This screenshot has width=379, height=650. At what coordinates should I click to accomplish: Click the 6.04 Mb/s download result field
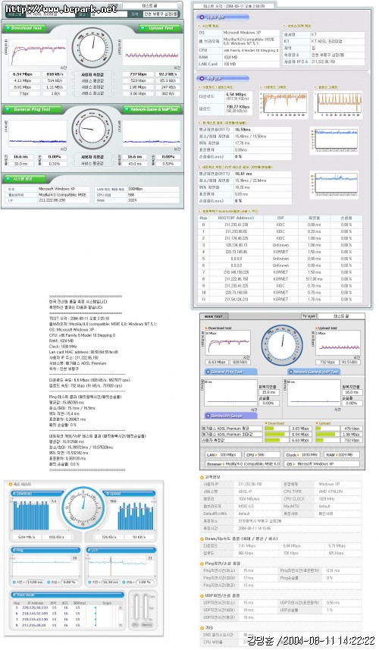click(x=26, y=537)
